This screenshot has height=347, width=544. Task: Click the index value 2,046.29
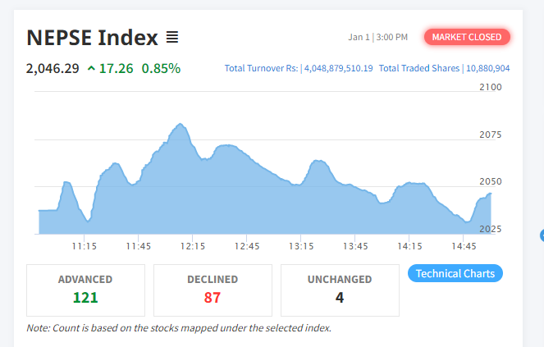tap(53, 68)
